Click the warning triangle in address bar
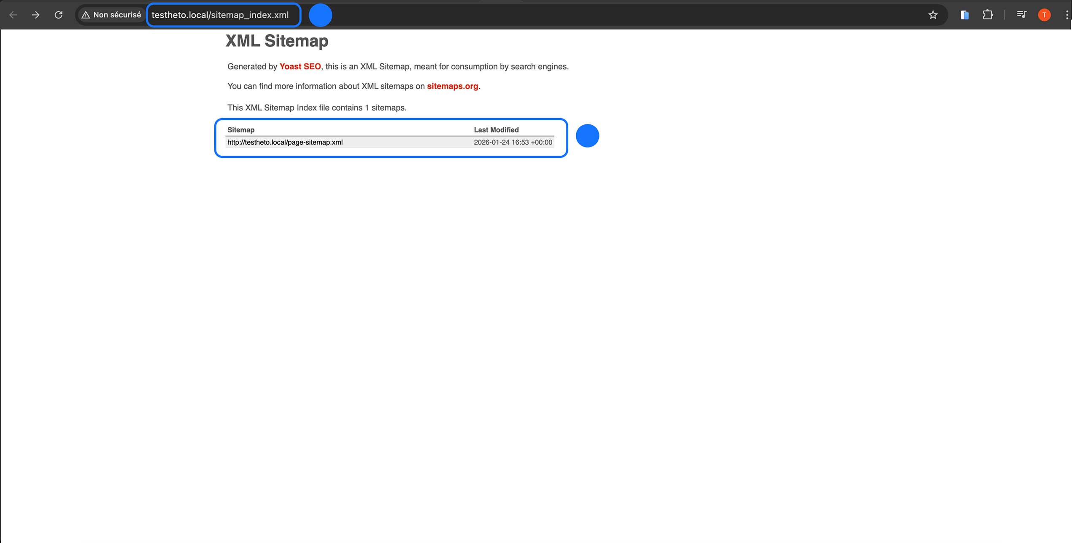Image resolution: width=1072 pixels, height=543 pixels. tap(86, 15)
